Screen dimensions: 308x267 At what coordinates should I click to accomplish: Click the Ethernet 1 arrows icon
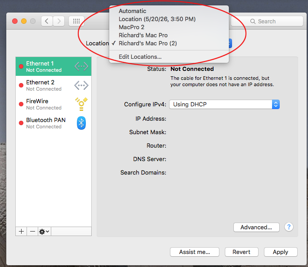click(x=81, y=66)
